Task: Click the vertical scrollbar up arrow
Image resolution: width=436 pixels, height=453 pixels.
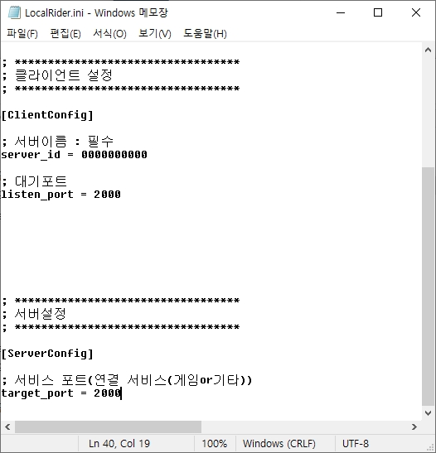Action: (429, 50)
